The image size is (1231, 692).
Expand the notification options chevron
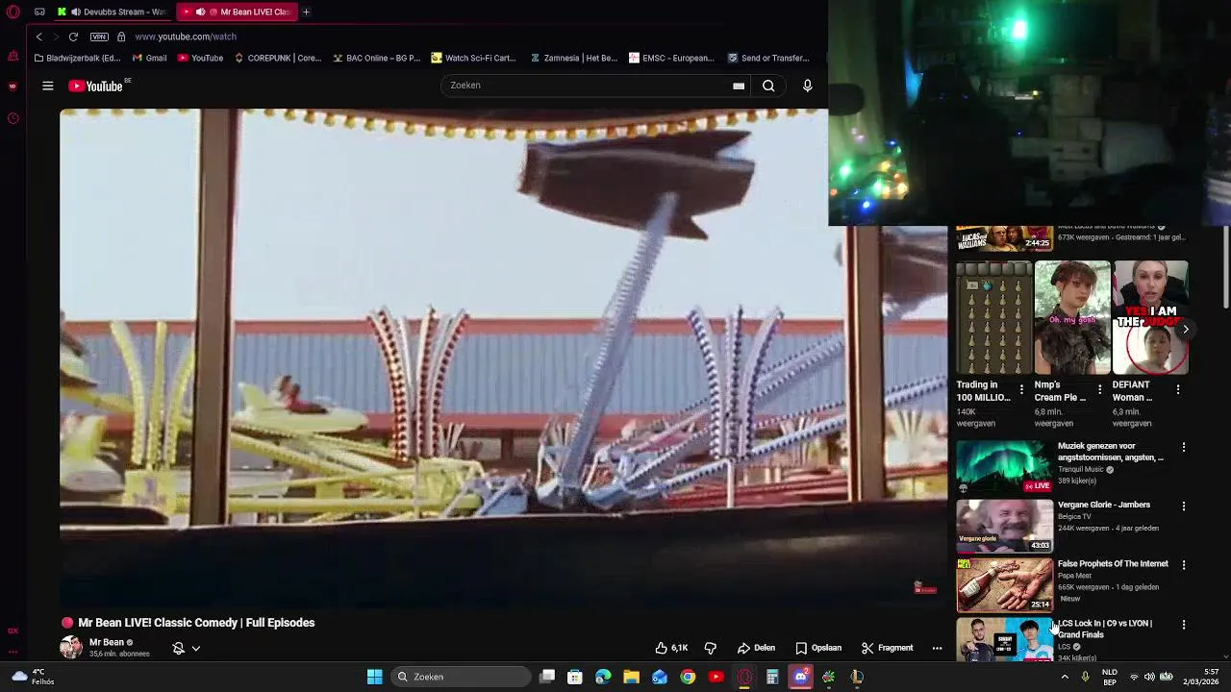click(195, 648)
